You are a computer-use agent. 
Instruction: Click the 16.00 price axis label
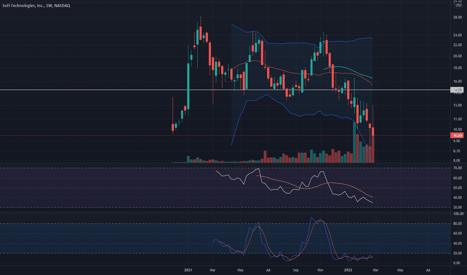click(x=457, y=81)
